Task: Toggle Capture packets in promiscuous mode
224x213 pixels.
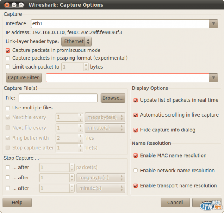Action: pyautogui.click(x=8, y=50)
